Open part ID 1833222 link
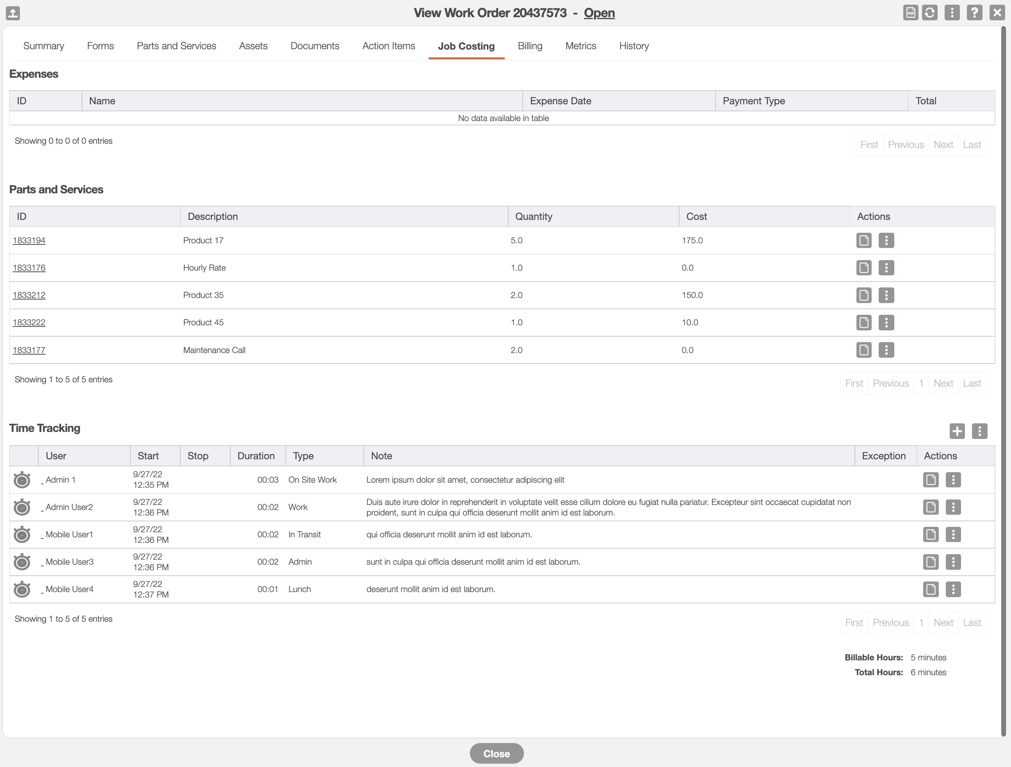The height and width of the screenshot is (767, 1011). [29, 323]
